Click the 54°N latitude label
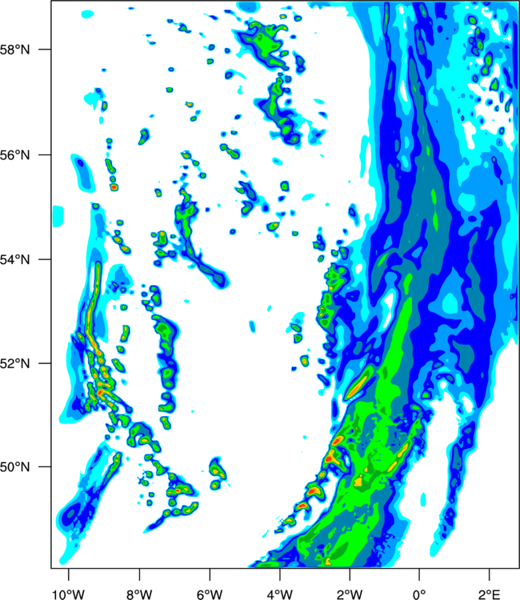The image size is (520, 600). coord(15,259)
